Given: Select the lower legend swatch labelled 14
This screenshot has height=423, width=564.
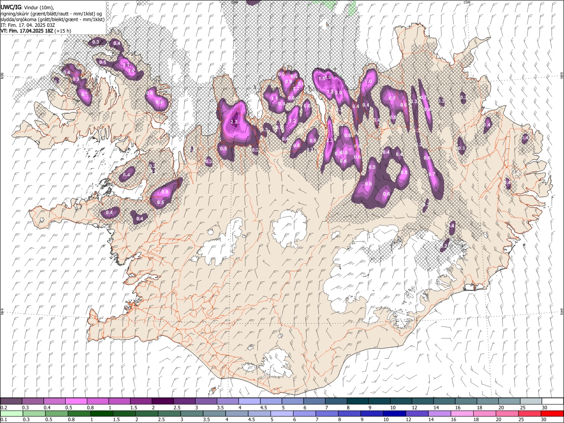Looking at the screenshot, I should (439, 414).
